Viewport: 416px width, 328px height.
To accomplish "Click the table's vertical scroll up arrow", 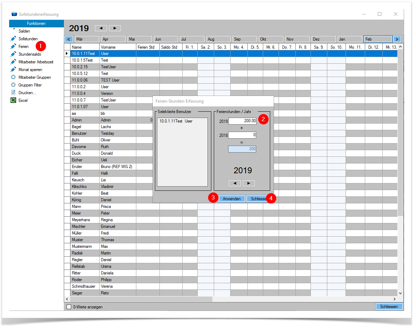I will pos(400,47).
